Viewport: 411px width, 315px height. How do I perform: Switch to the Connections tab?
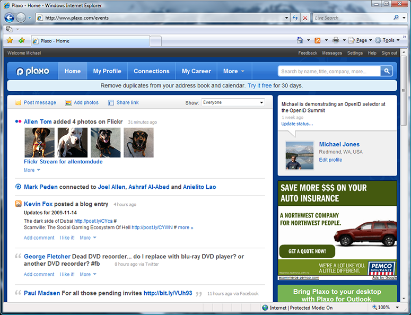click(151, 71)
